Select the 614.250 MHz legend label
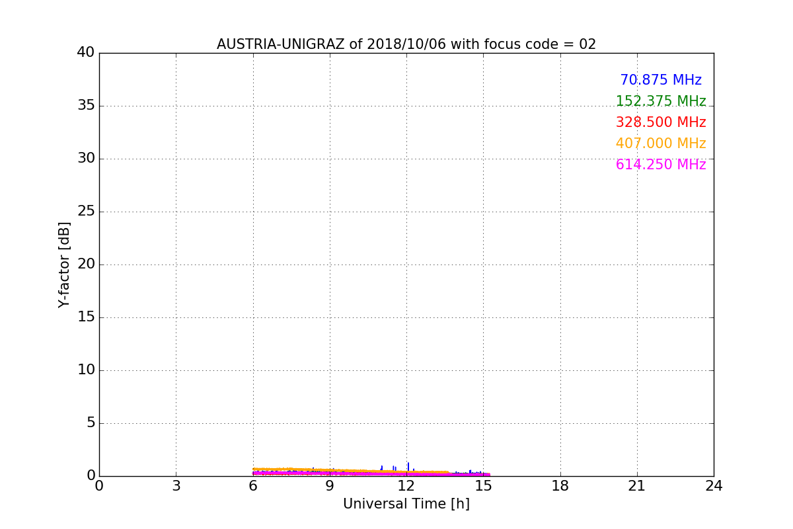 click(661, 165)
